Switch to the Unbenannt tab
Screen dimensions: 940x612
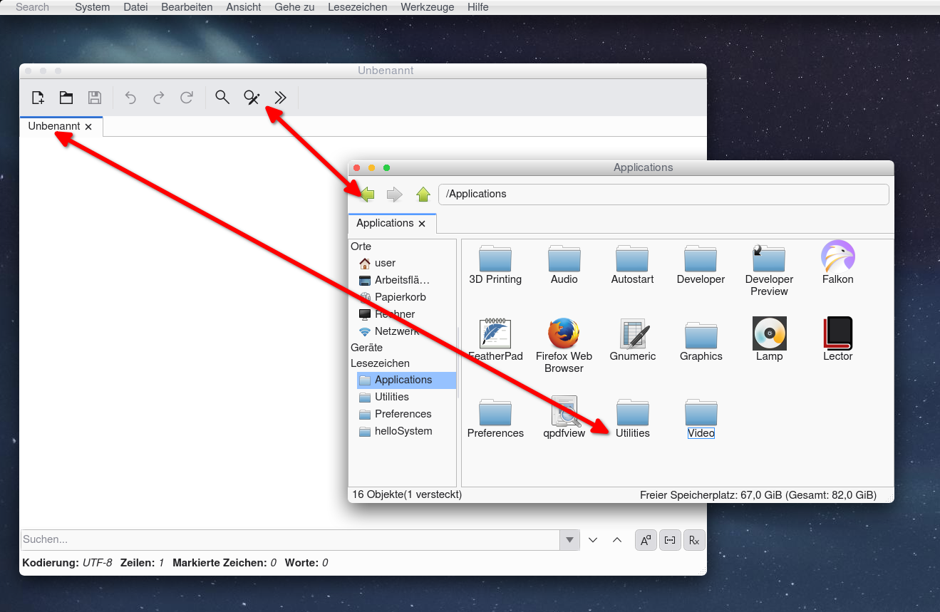(x=53, y=126)
